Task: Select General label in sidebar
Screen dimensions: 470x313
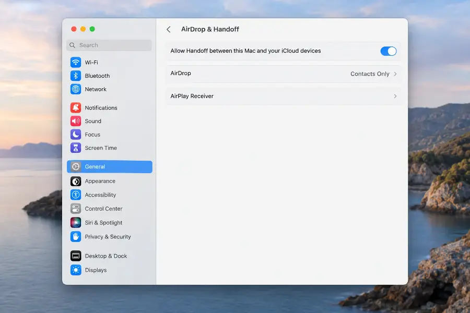Action: tap(95, 166)
